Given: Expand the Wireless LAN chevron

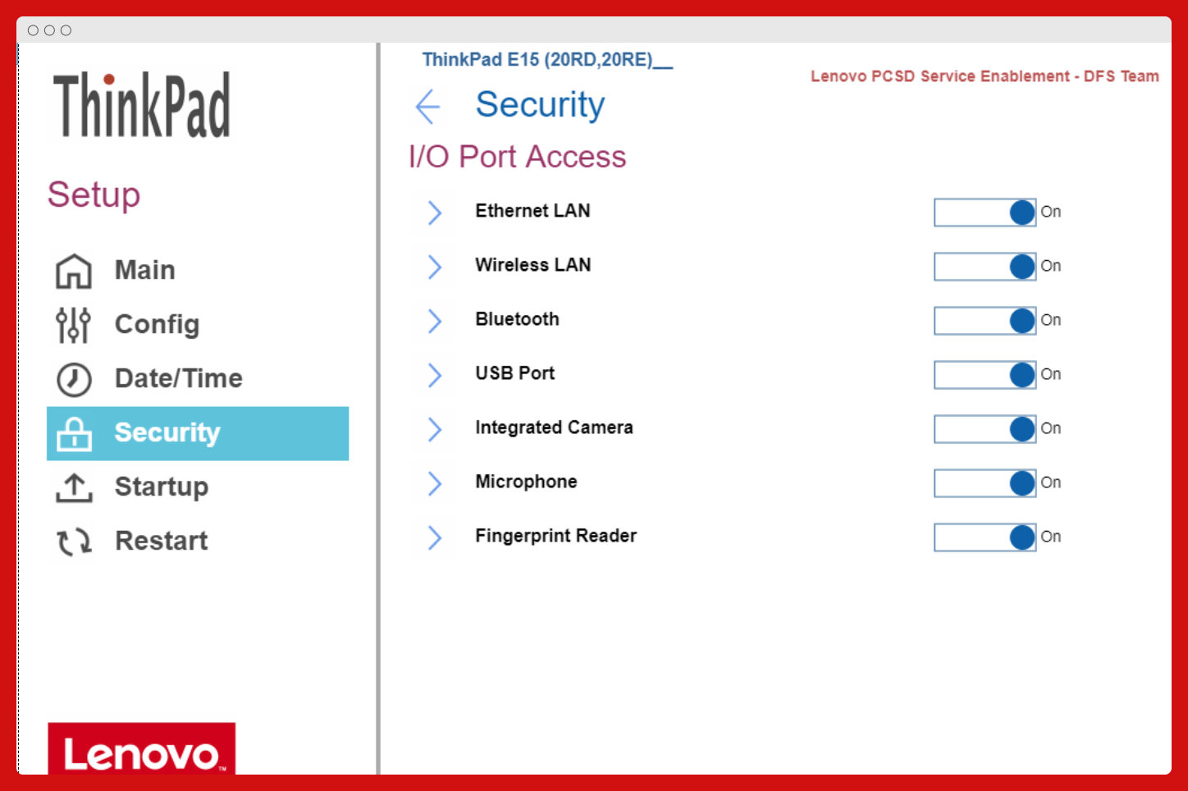Looking at the screenshot, I should coord(435,267).
